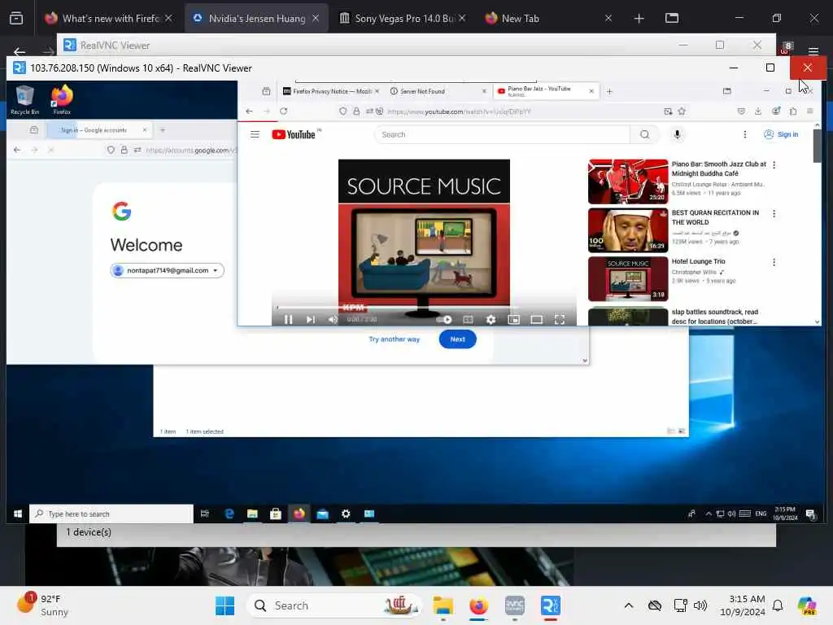Open options menu for Hotel Lounge Trio
Viewport: 833px width, 625px height.
(x=774, y=262)
